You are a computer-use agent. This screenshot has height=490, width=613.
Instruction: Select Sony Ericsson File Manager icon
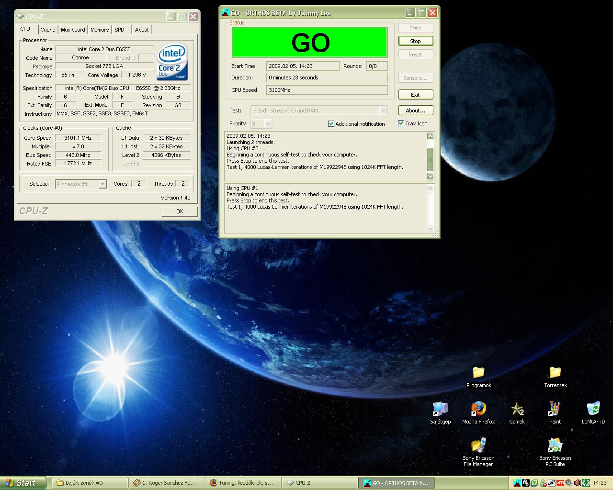coord(478,452)
